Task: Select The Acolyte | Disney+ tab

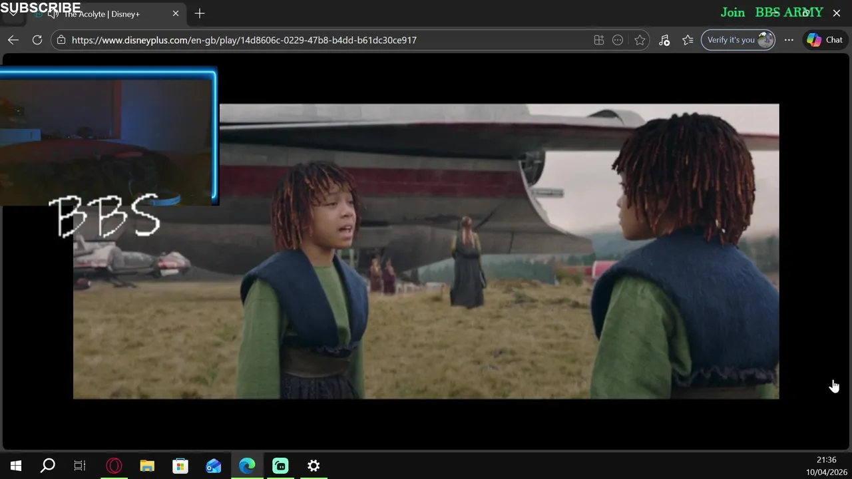Action: pos(101,13)
